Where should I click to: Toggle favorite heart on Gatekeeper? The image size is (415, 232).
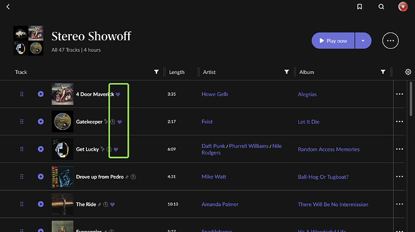click(x=120, y=122)
